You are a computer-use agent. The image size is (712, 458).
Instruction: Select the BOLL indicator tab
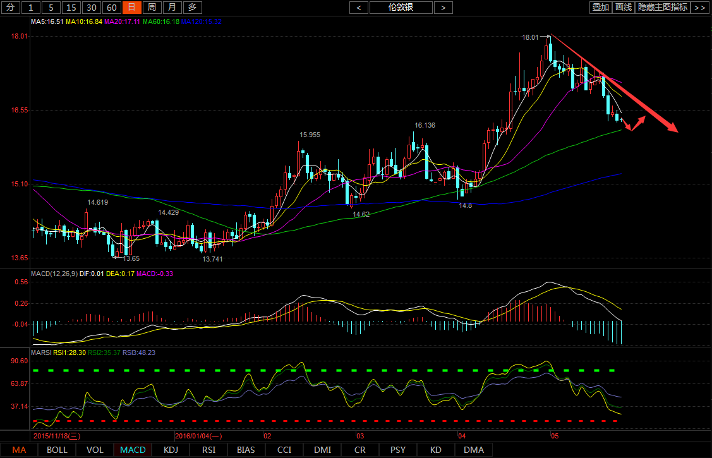(57, 450)
